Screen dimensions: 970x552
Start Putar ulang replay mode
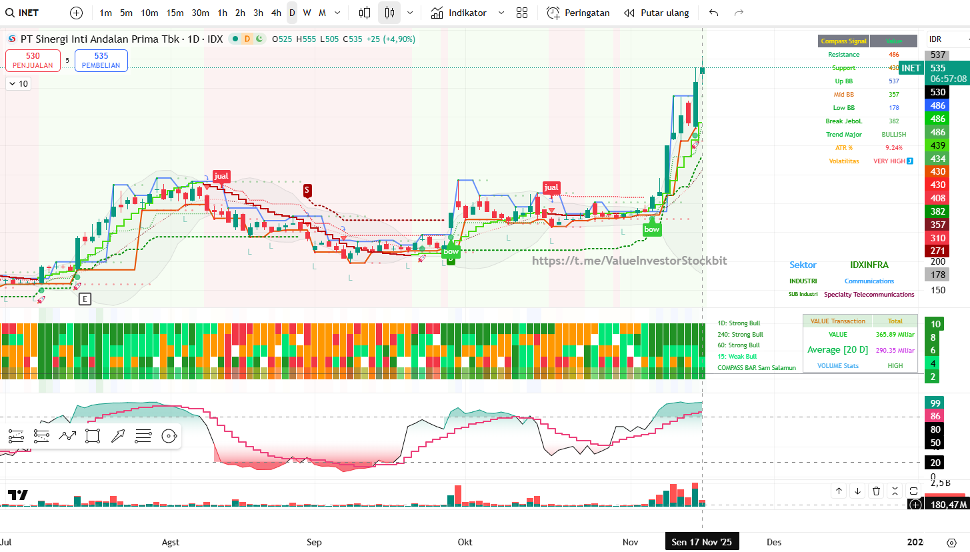[656, 13]
